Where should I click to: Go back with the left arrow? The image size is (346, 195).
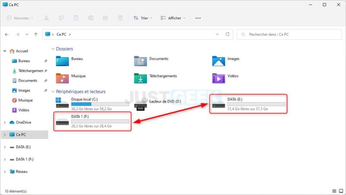click(x=7, y=35)
